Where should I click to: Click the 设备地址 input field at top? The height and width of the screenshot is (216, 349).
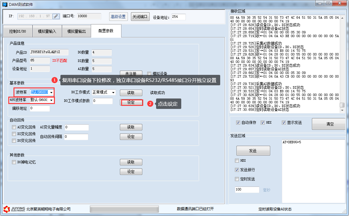(x=178, y=17)
